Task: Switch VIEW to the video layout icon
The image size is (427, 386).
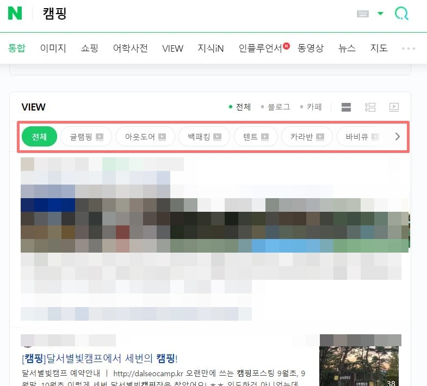Action: tap(394, 107)
